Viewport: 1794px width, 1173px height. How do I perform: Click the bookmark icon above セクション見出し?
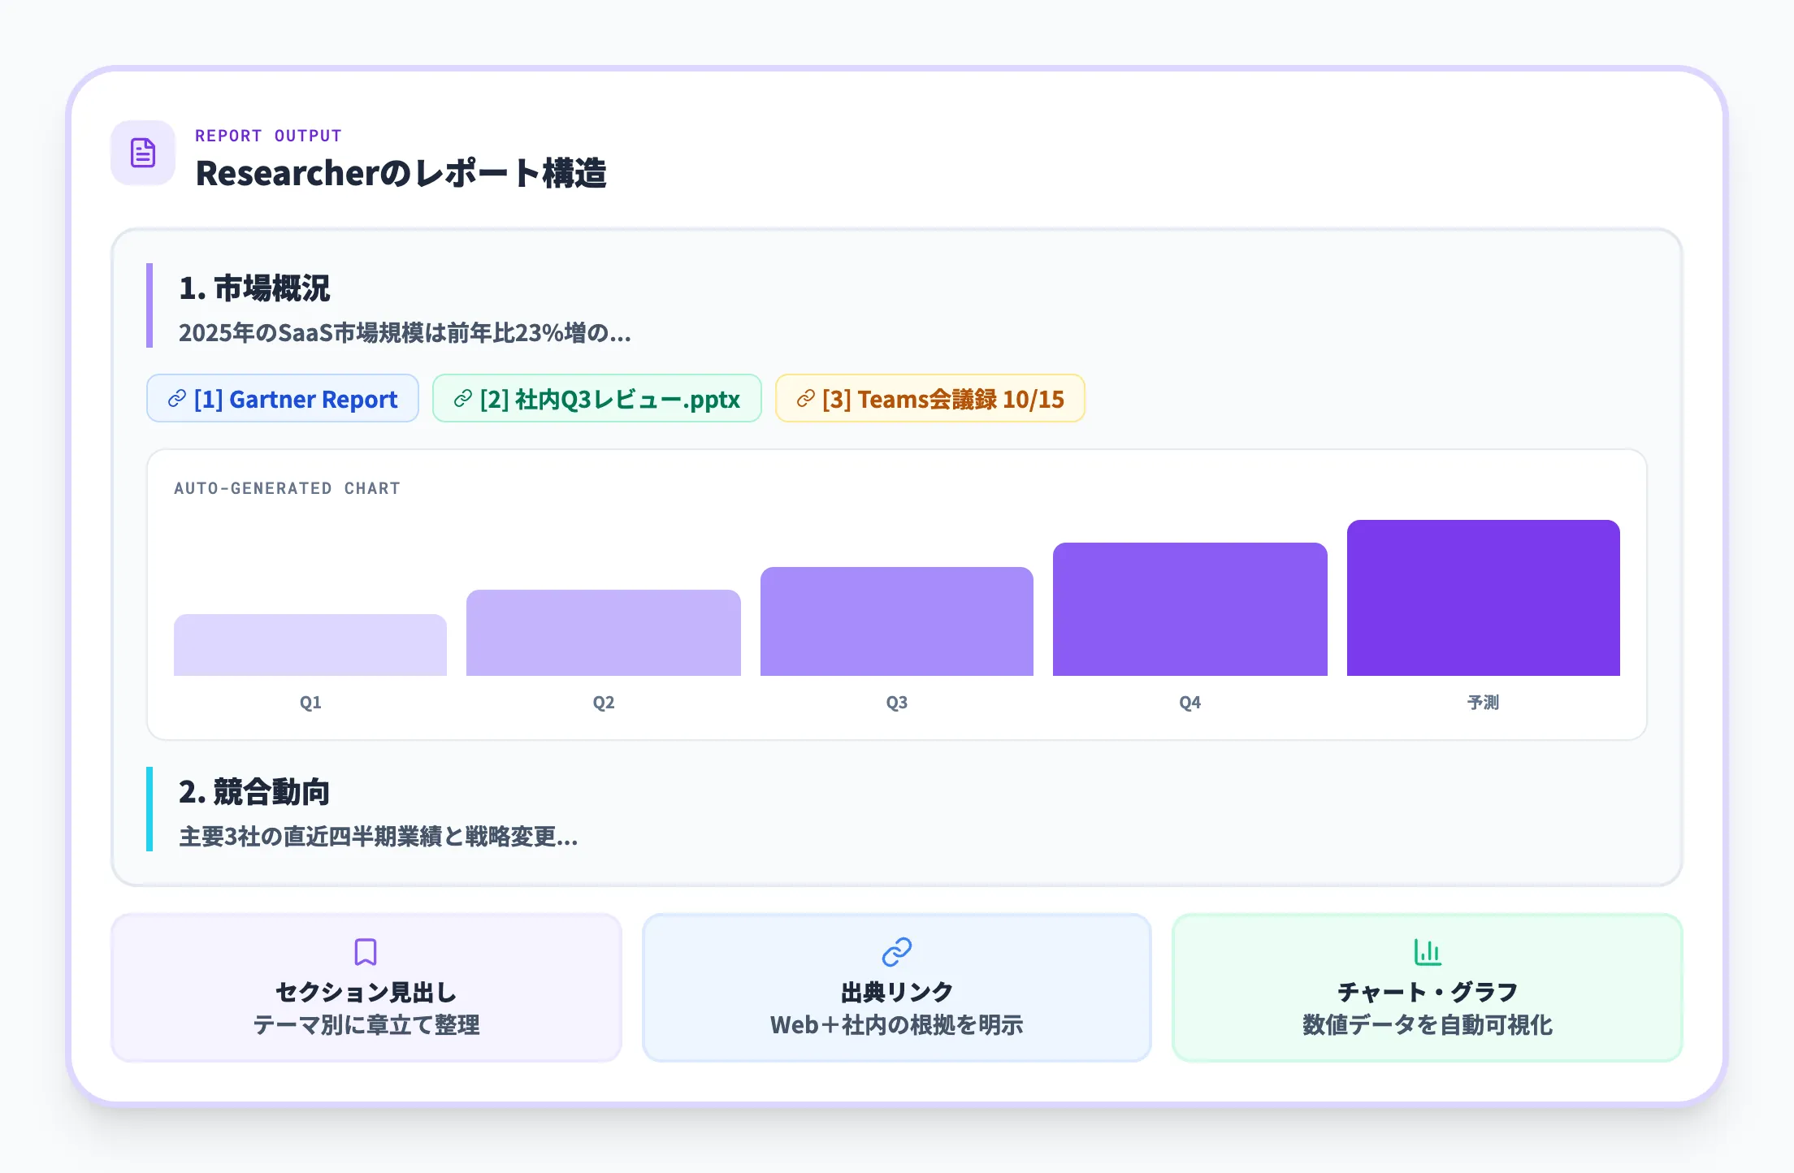366,951
